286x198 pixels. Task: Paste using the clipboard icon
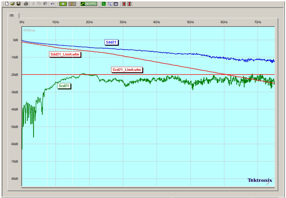(x=46, y=4)
